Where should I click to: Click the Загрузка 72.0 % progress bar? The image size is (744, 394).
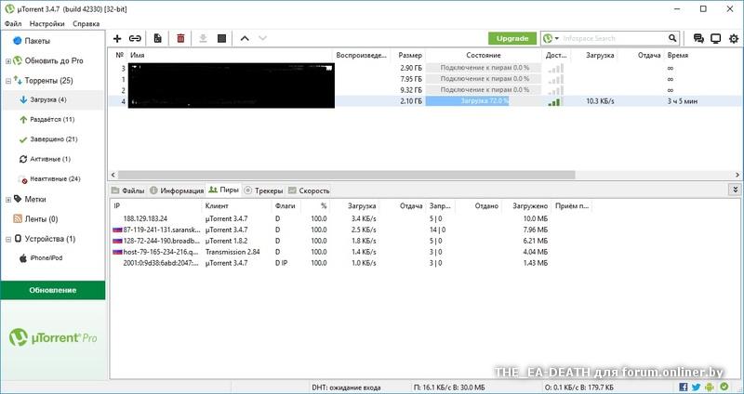coord(484,101)
